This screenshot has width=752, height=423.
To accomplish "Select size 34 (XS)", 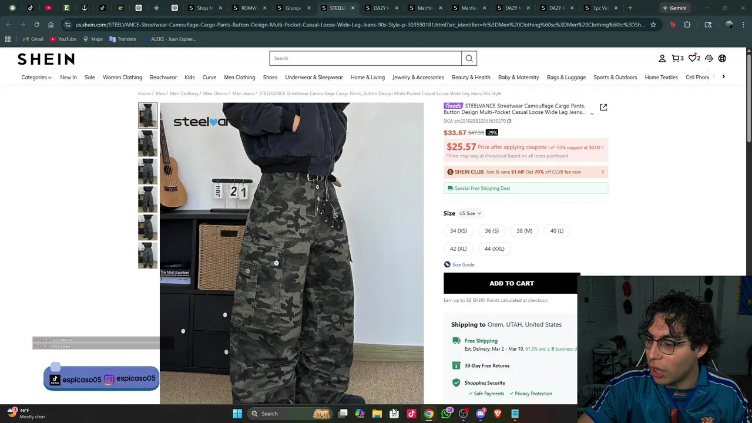I will point(458,231).
